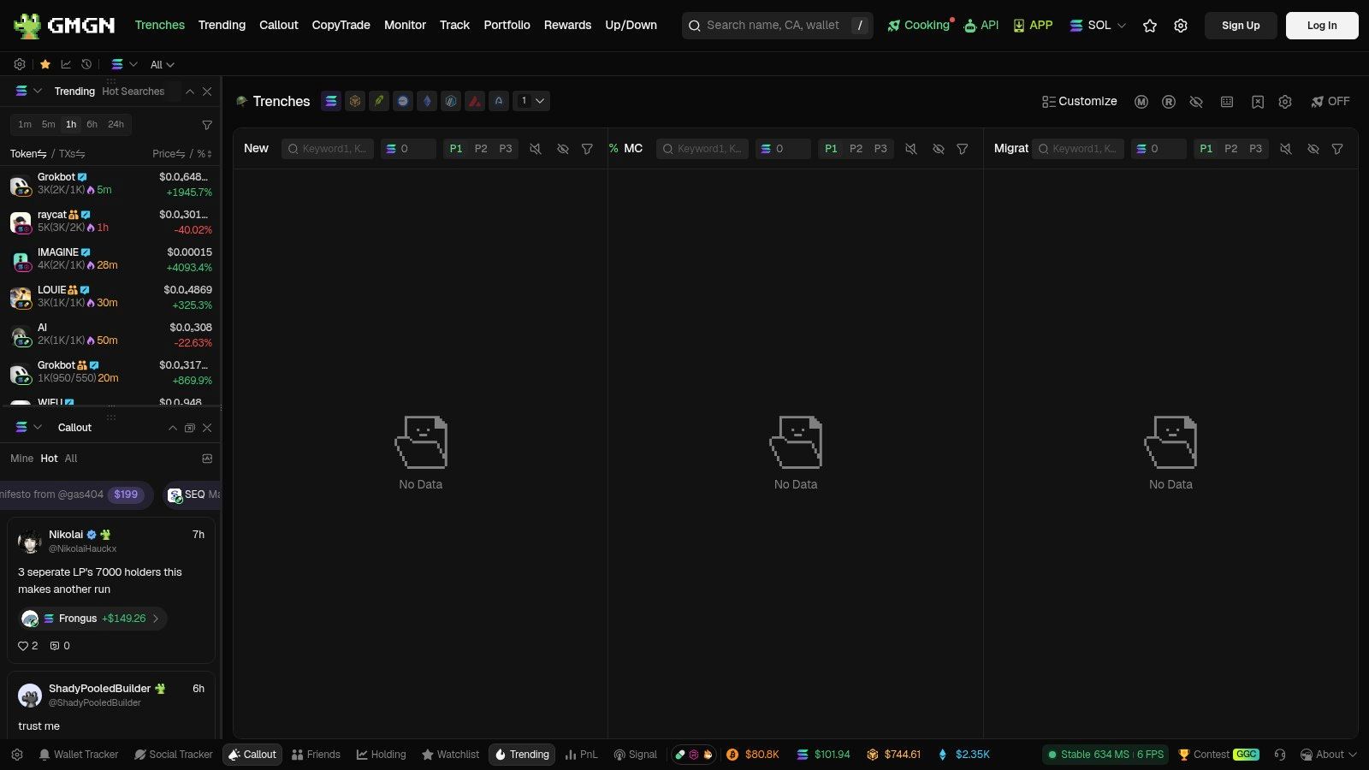Open the number 1 dropdown in Trenches
Viewport: 1369px width, 770px height.
coord(531,101)
